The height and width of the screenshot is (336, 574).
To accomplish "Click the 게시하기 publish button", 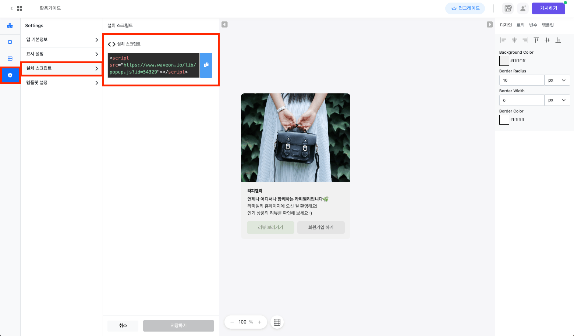I will 549,8.
